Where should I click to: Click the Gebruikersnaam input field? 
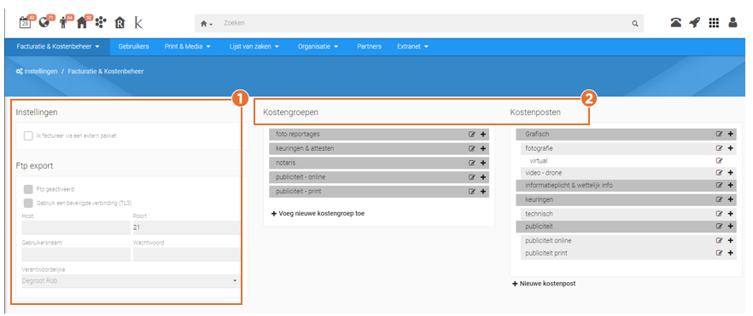(x=76, y=254)
